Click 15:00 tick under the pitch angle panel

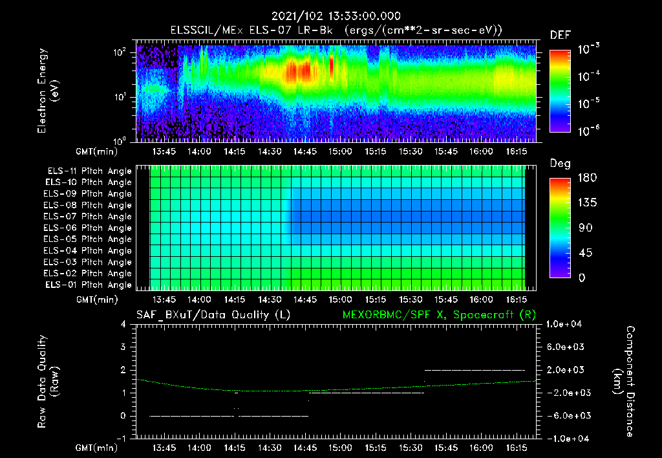pyautogui.click(x=340, y=300)
